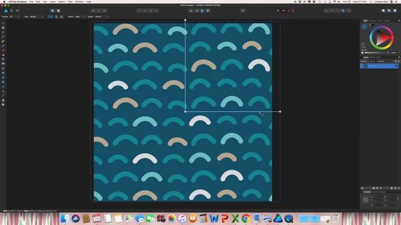Open the Type dropdown in context toolbar
Screen dimensions: 401x225
click(36, 17)
